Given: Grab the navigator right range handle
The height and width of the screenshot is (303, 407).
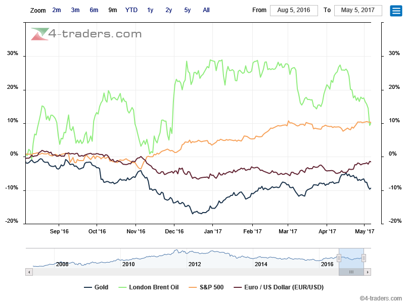Looking at the screenshot, I should 364,258.
